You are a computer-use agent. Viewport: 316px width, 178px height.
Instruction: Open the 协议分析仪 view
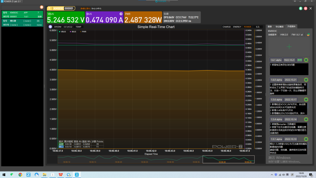click(96, 8)
